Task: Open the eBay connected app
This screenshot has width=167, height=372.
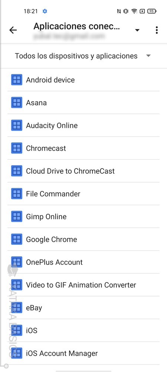Action: point(83,308)
